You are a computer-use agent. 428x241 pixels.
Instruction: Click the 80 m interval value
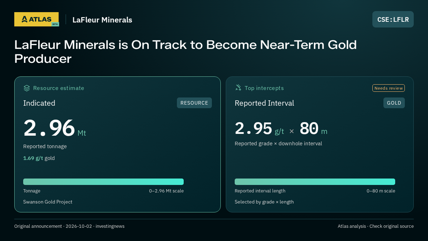(x=314, y=129)
